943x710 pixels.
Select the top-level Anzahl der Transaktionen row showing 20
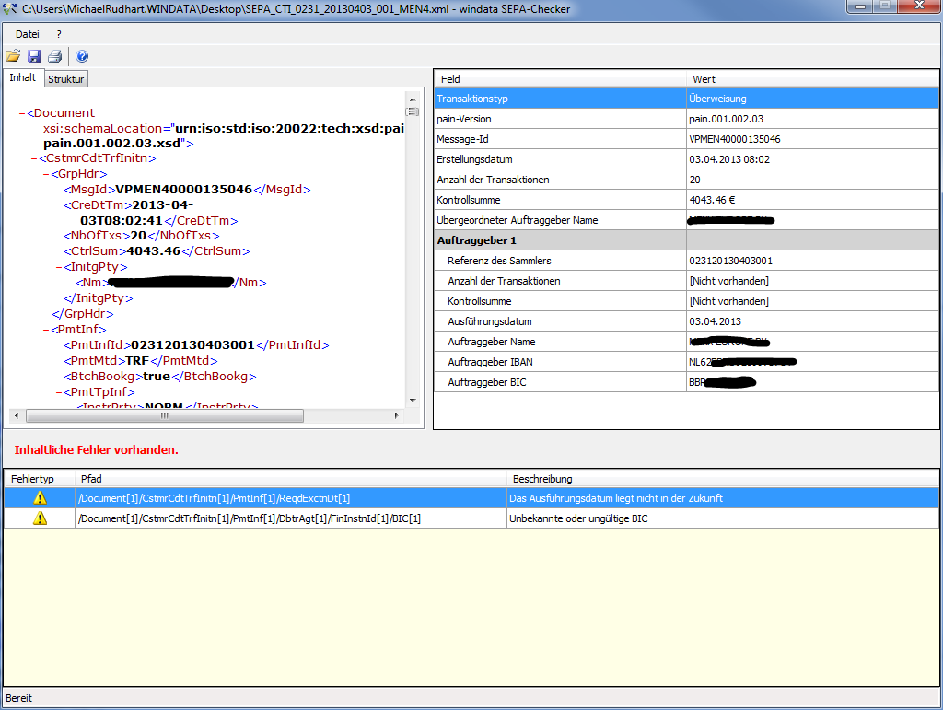pyautogui.click(x=686, y=180)
